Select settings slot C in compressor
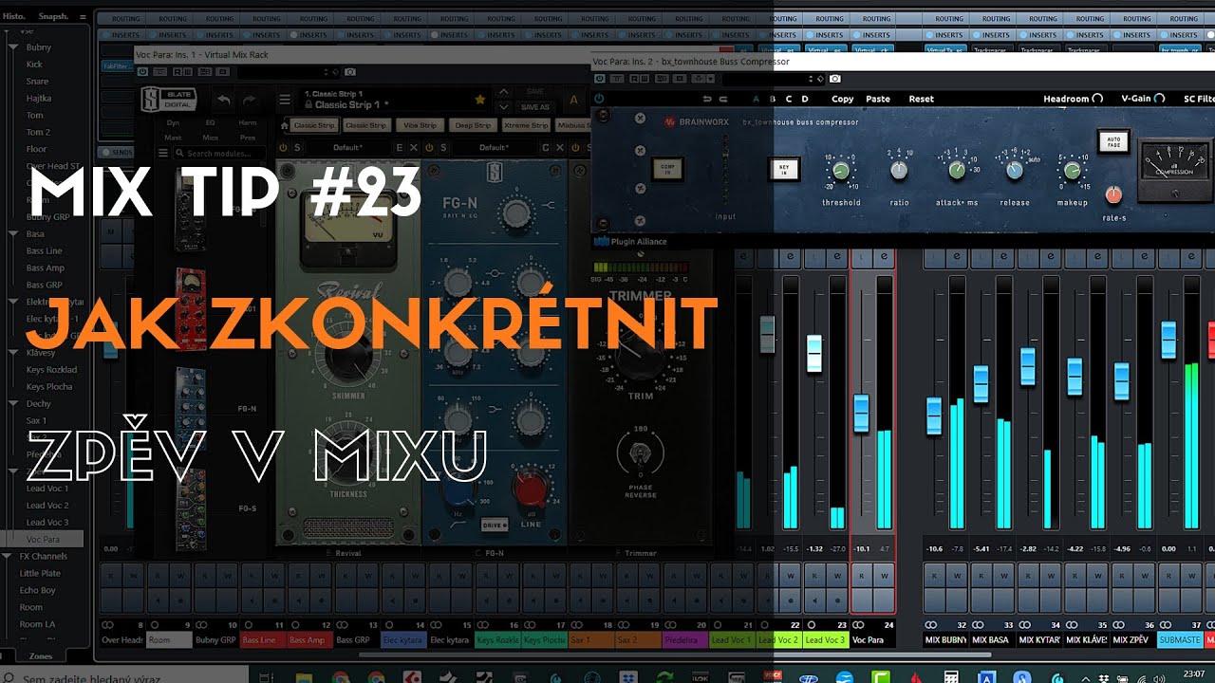Screen dimensions: 1215x683 (789, 99)
